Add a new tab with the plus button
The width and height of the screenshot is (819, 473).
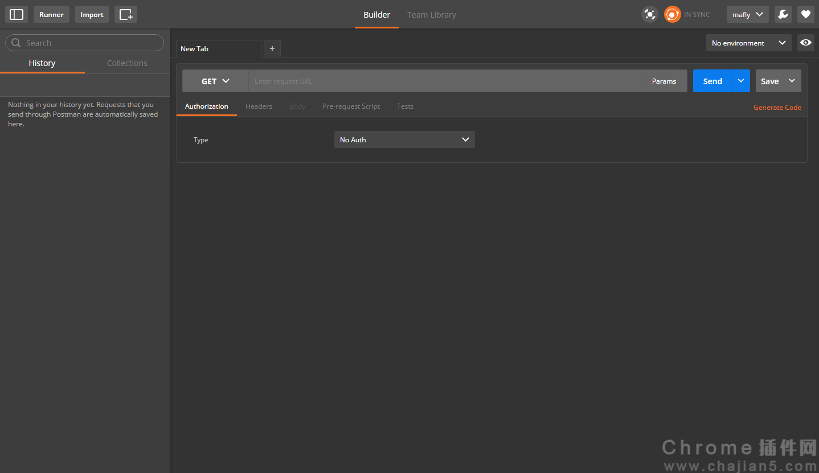[x=272, y=48]
